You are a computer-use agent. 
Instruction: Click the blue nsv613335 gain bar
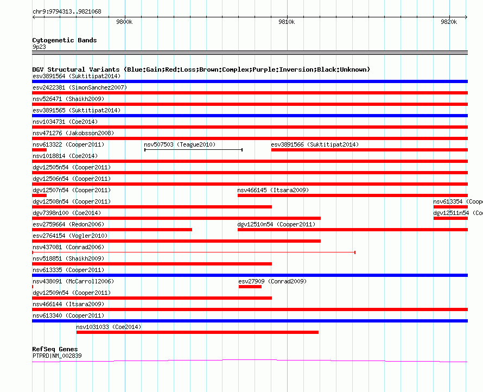(250, 275)
